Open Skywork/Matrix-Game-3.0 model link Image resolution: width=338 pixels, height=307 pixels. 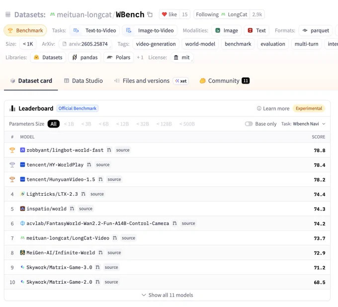(x=59, y=267)
